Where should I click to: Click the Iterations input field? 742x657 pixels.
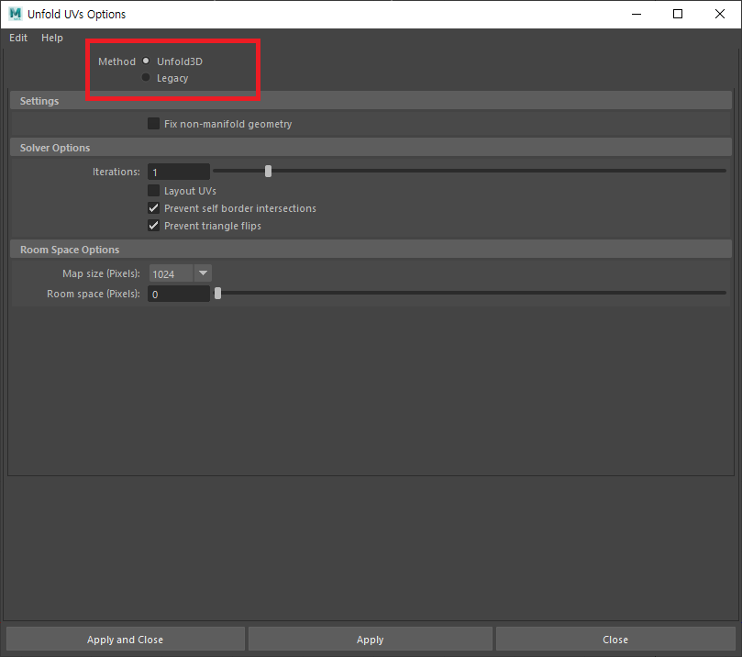click(179, 172)
